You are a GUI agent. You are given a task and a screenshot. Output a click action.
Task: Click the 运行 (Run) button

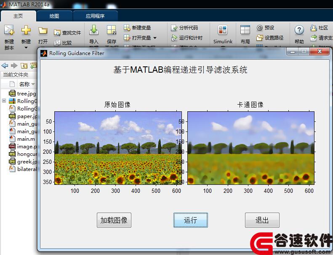point(191,220)
